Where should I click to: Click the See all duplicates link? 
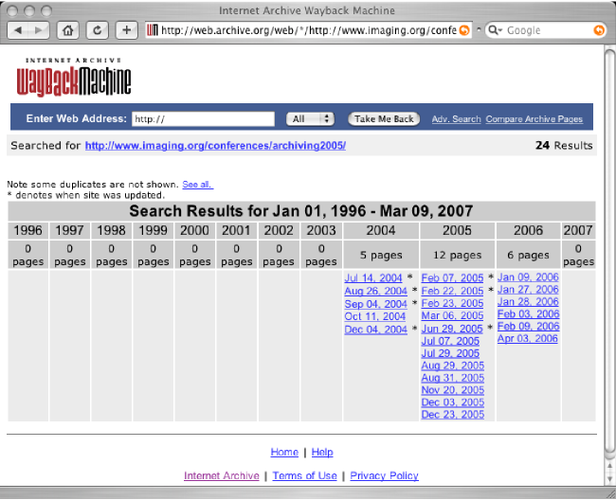(x=198, y=185)
